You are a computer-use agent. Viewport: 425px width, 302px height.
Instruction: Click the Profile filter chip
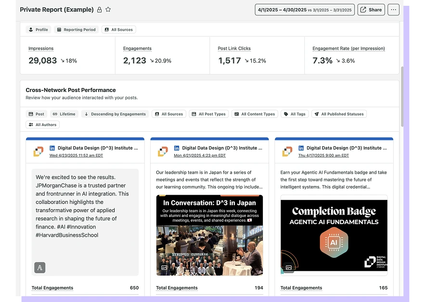[x=39, y=29]
